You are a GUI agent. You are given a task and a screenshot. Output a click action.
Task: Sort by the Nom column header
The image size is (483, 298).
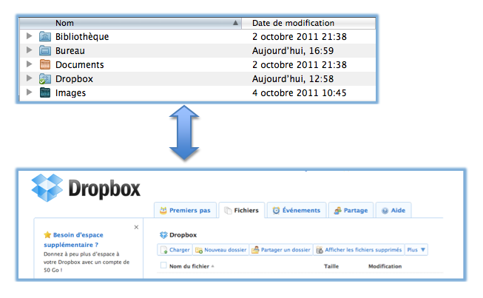[x=131, y=23]
